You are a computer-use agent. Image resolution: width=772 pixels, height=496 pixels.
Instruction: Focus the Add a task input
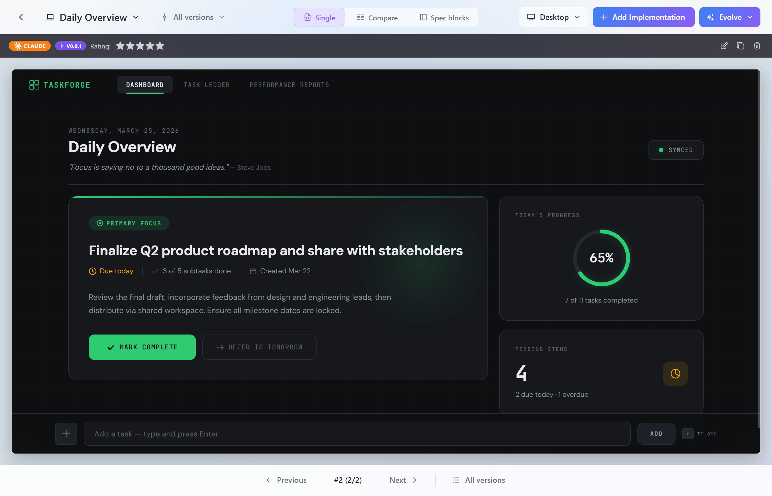[x=357, y=433]
